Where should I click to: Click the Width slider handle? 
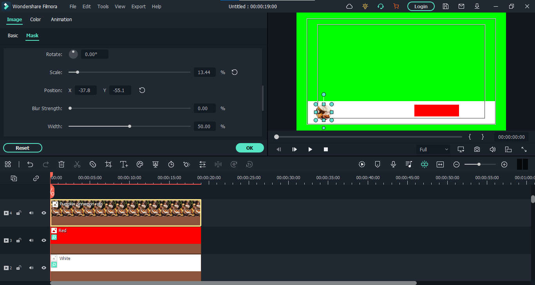130,126
